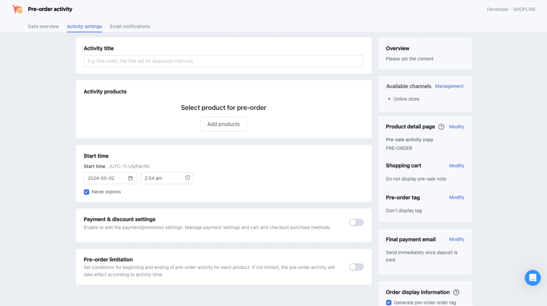This screenshot has width=547, height=306.
Task: Open the start date picker field
Action: tap(107, 178)
